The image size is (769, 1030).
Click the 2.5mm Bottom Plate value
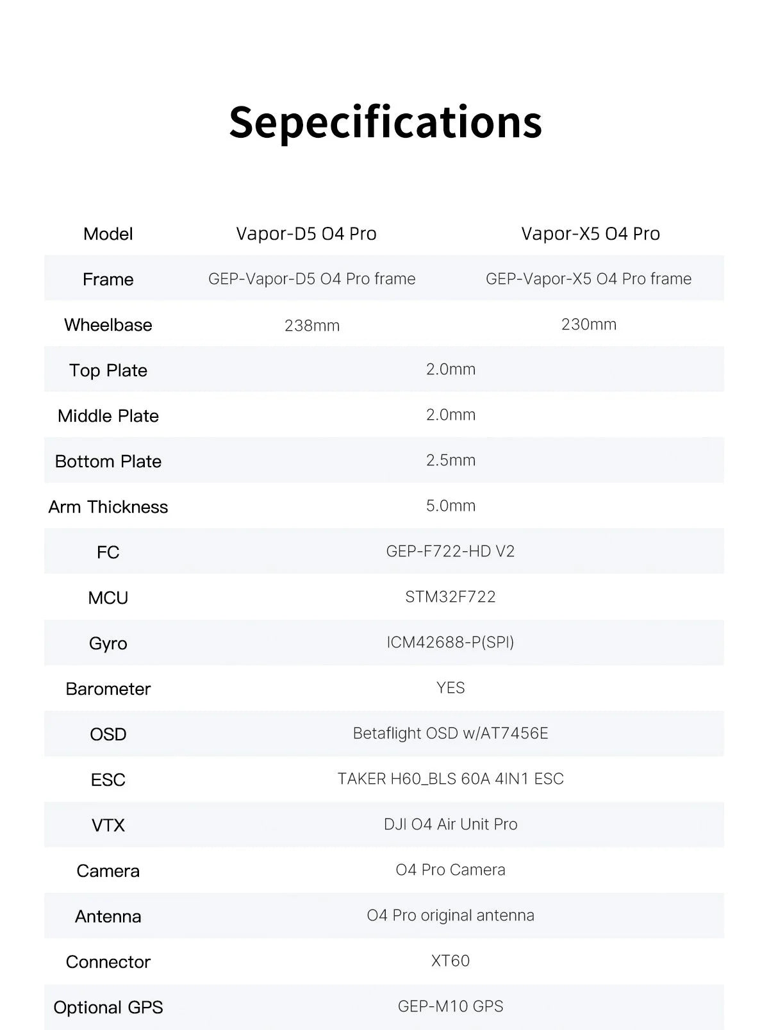coord(451,460)
